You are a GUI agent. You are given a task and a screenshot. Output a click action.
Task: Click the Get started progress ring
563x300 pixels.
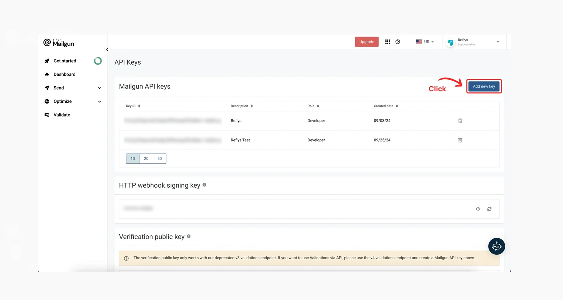(98, 61)
